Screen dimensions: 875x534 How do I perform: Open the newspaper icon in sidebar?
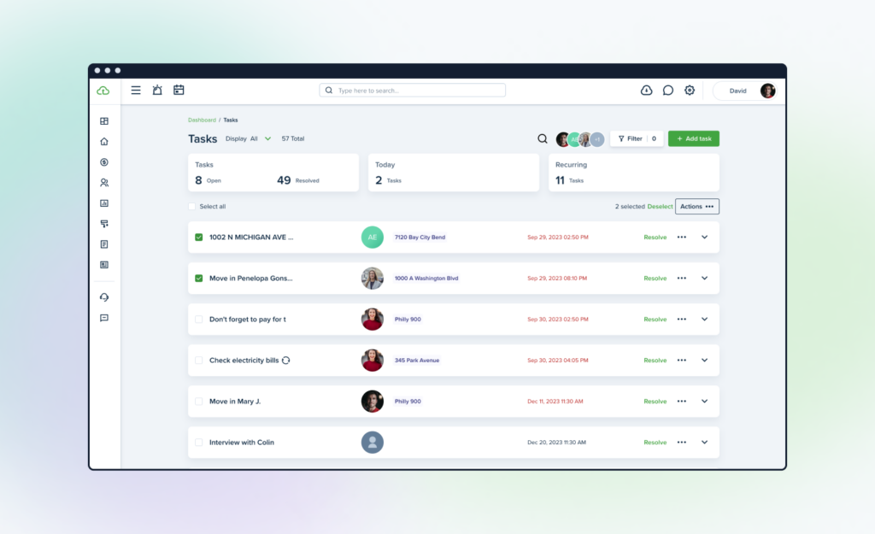104,265
